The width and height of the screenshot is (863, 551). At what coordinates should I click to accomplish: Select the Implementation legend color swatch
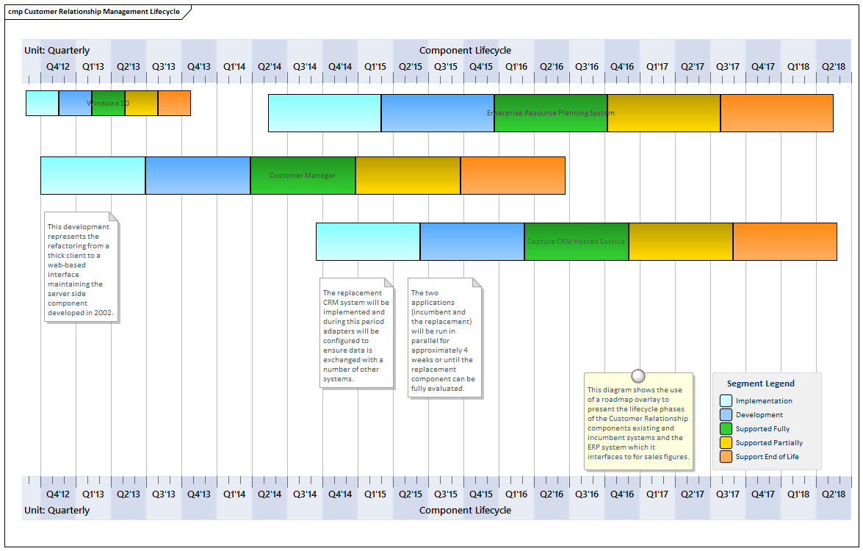727,400
